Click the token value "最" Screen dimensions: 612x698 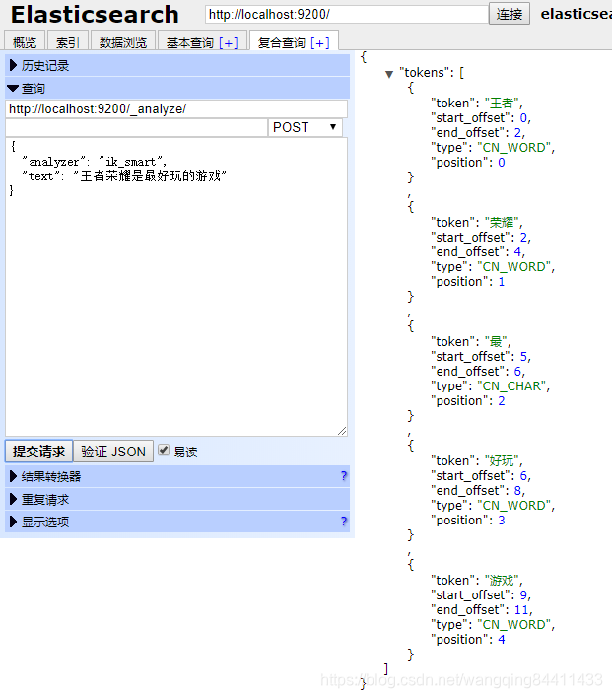click(496, 342)
